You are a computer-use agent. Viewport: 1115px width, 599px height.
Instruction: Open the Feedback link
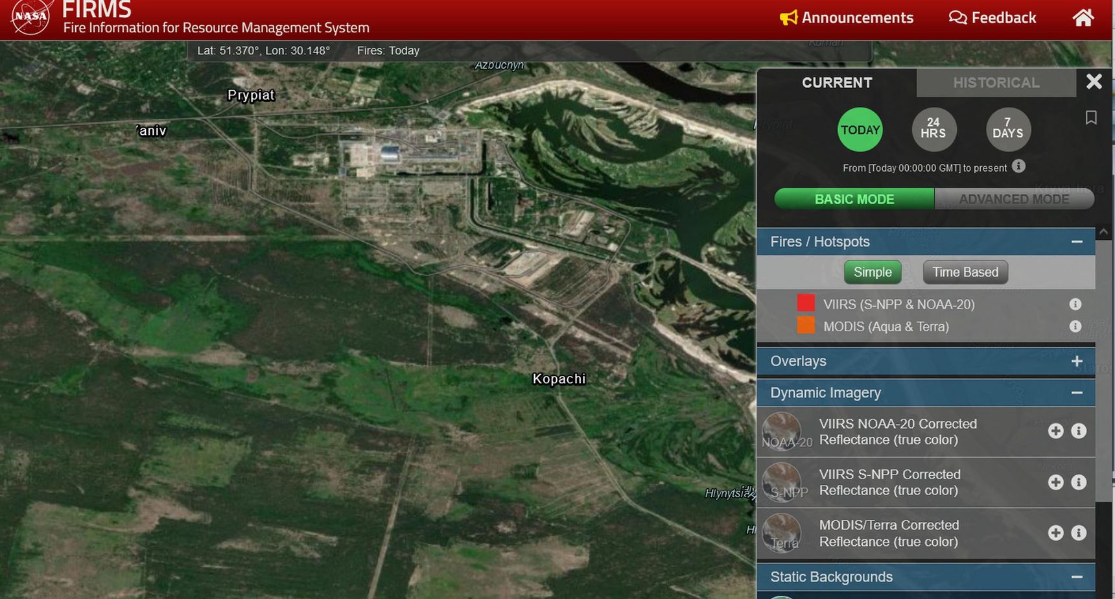coord(992,18)
